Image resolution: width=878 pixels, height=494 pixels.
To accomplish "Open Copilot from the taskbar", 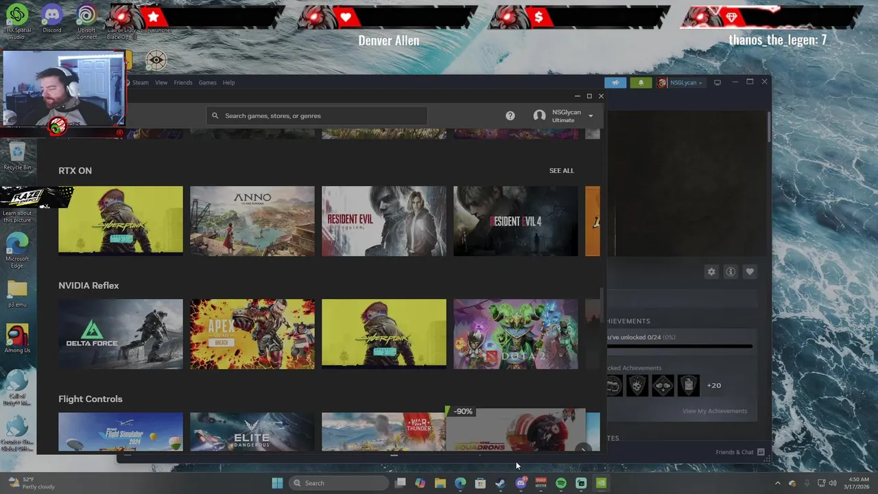I will coord(420,483).
